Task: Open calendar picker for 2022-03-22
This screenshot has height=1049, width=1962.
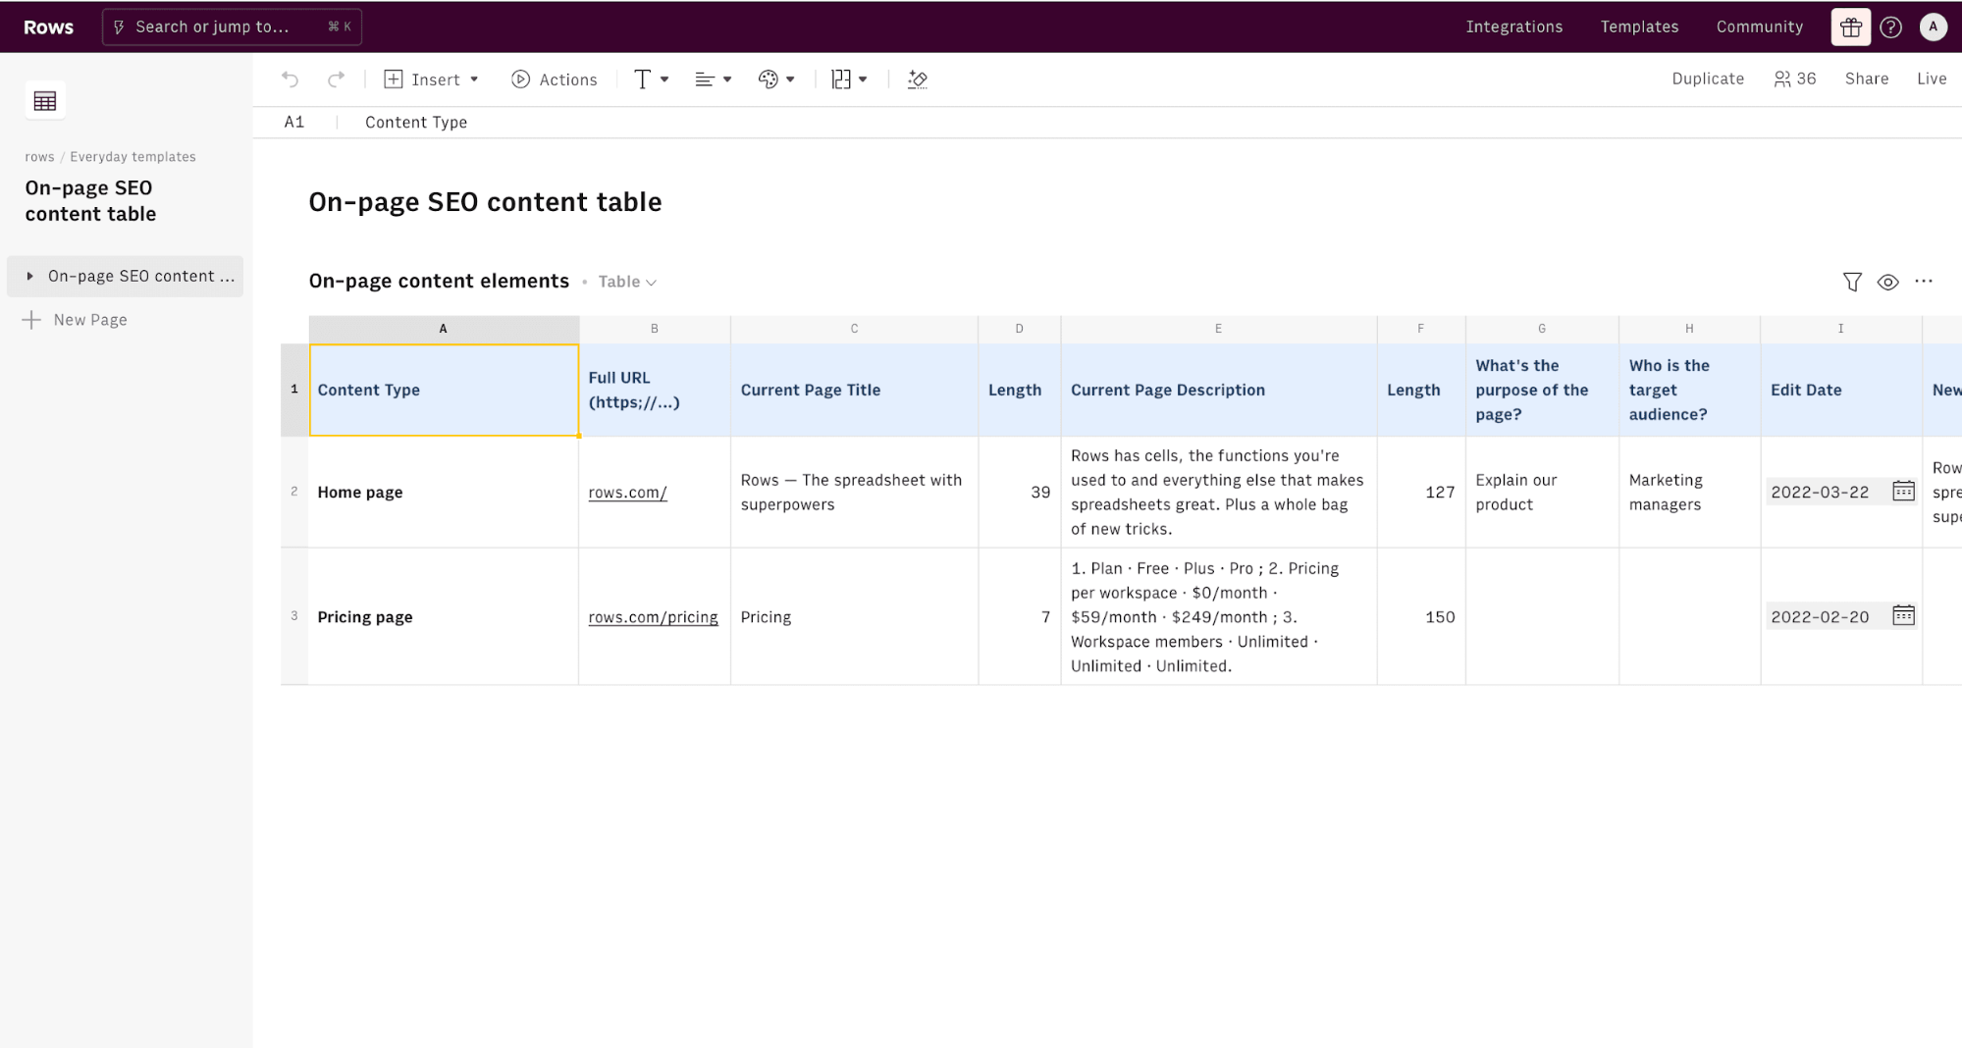Action: point(1903,491)
